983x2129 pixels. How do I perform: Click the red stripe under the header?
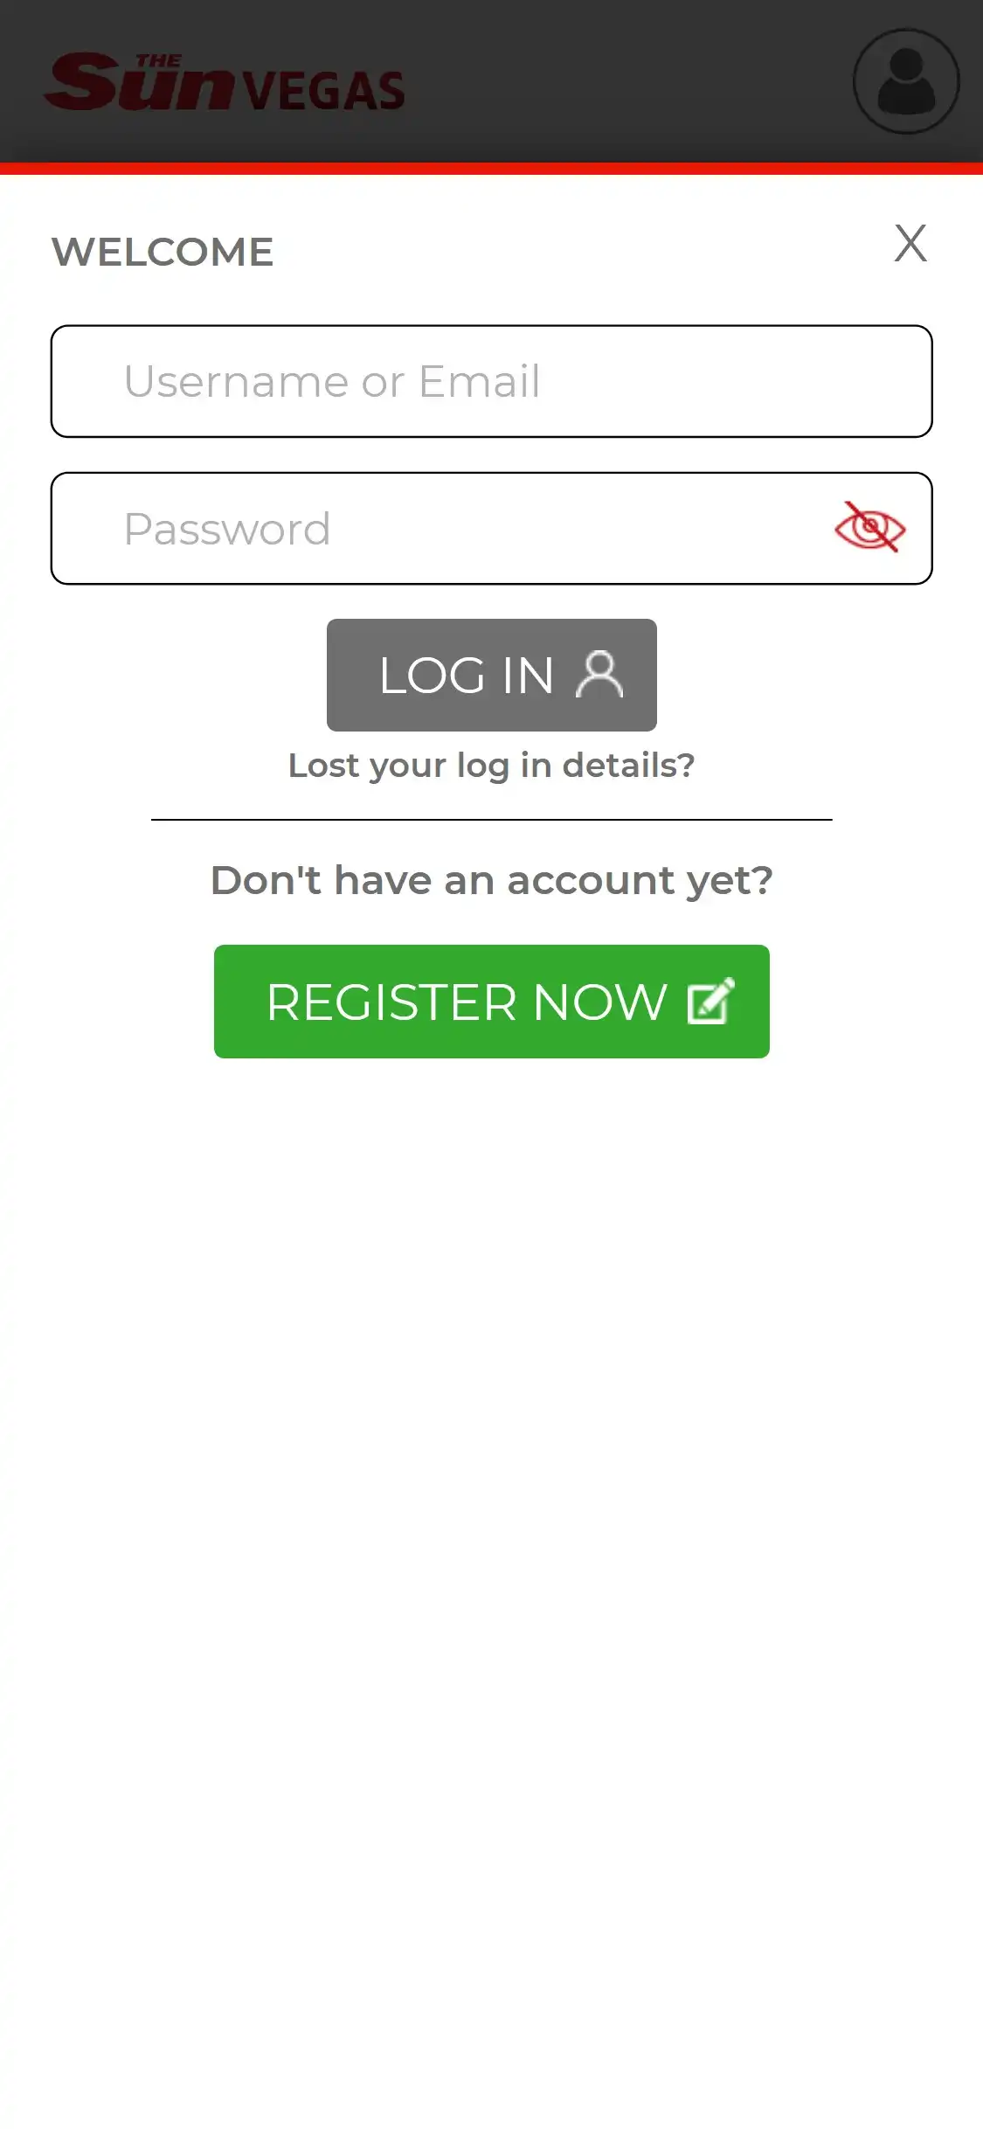click(x=491, y=169)
